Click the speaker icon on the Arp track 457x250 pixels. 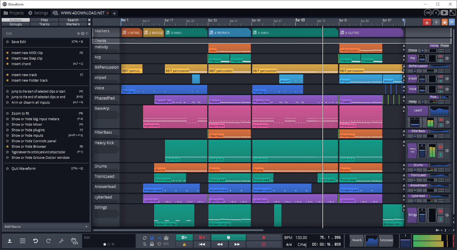[x=447, y=58]
